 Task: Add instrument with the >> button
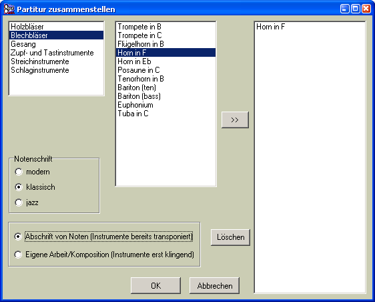[x=235, y=120]
